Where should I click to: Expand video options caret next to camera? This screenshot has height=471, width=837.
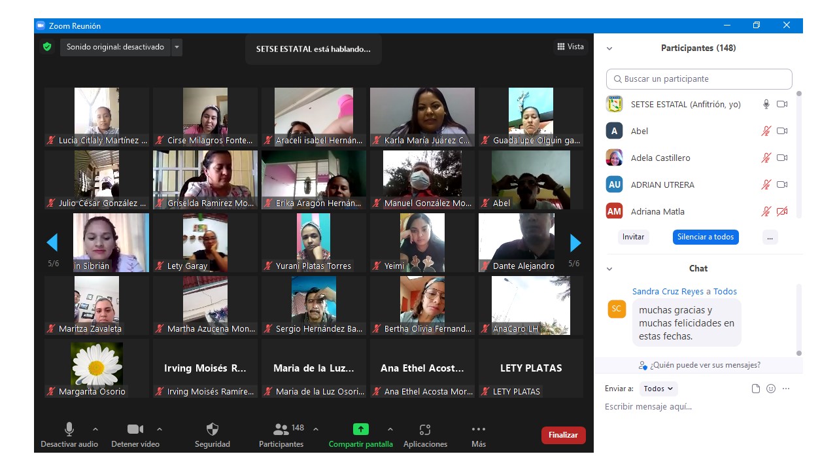(160, 429)
